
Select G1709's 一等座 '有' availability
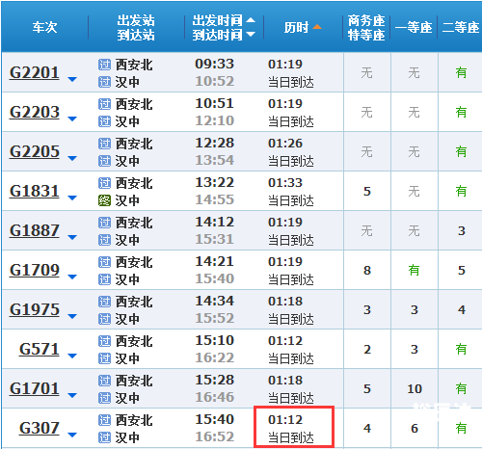click(x=414, y=271)
